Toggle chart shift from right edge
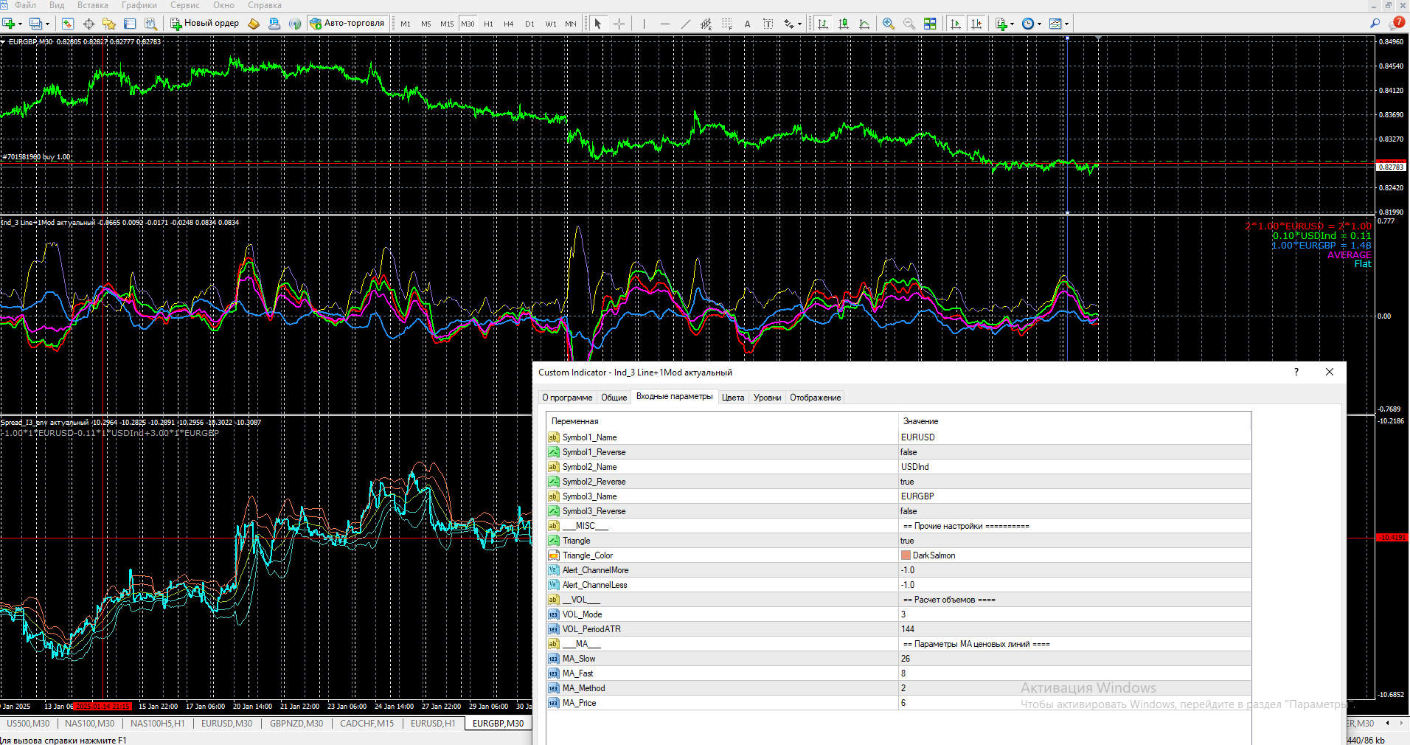The height and width of the screenshot is (745, 1410). 976,24
